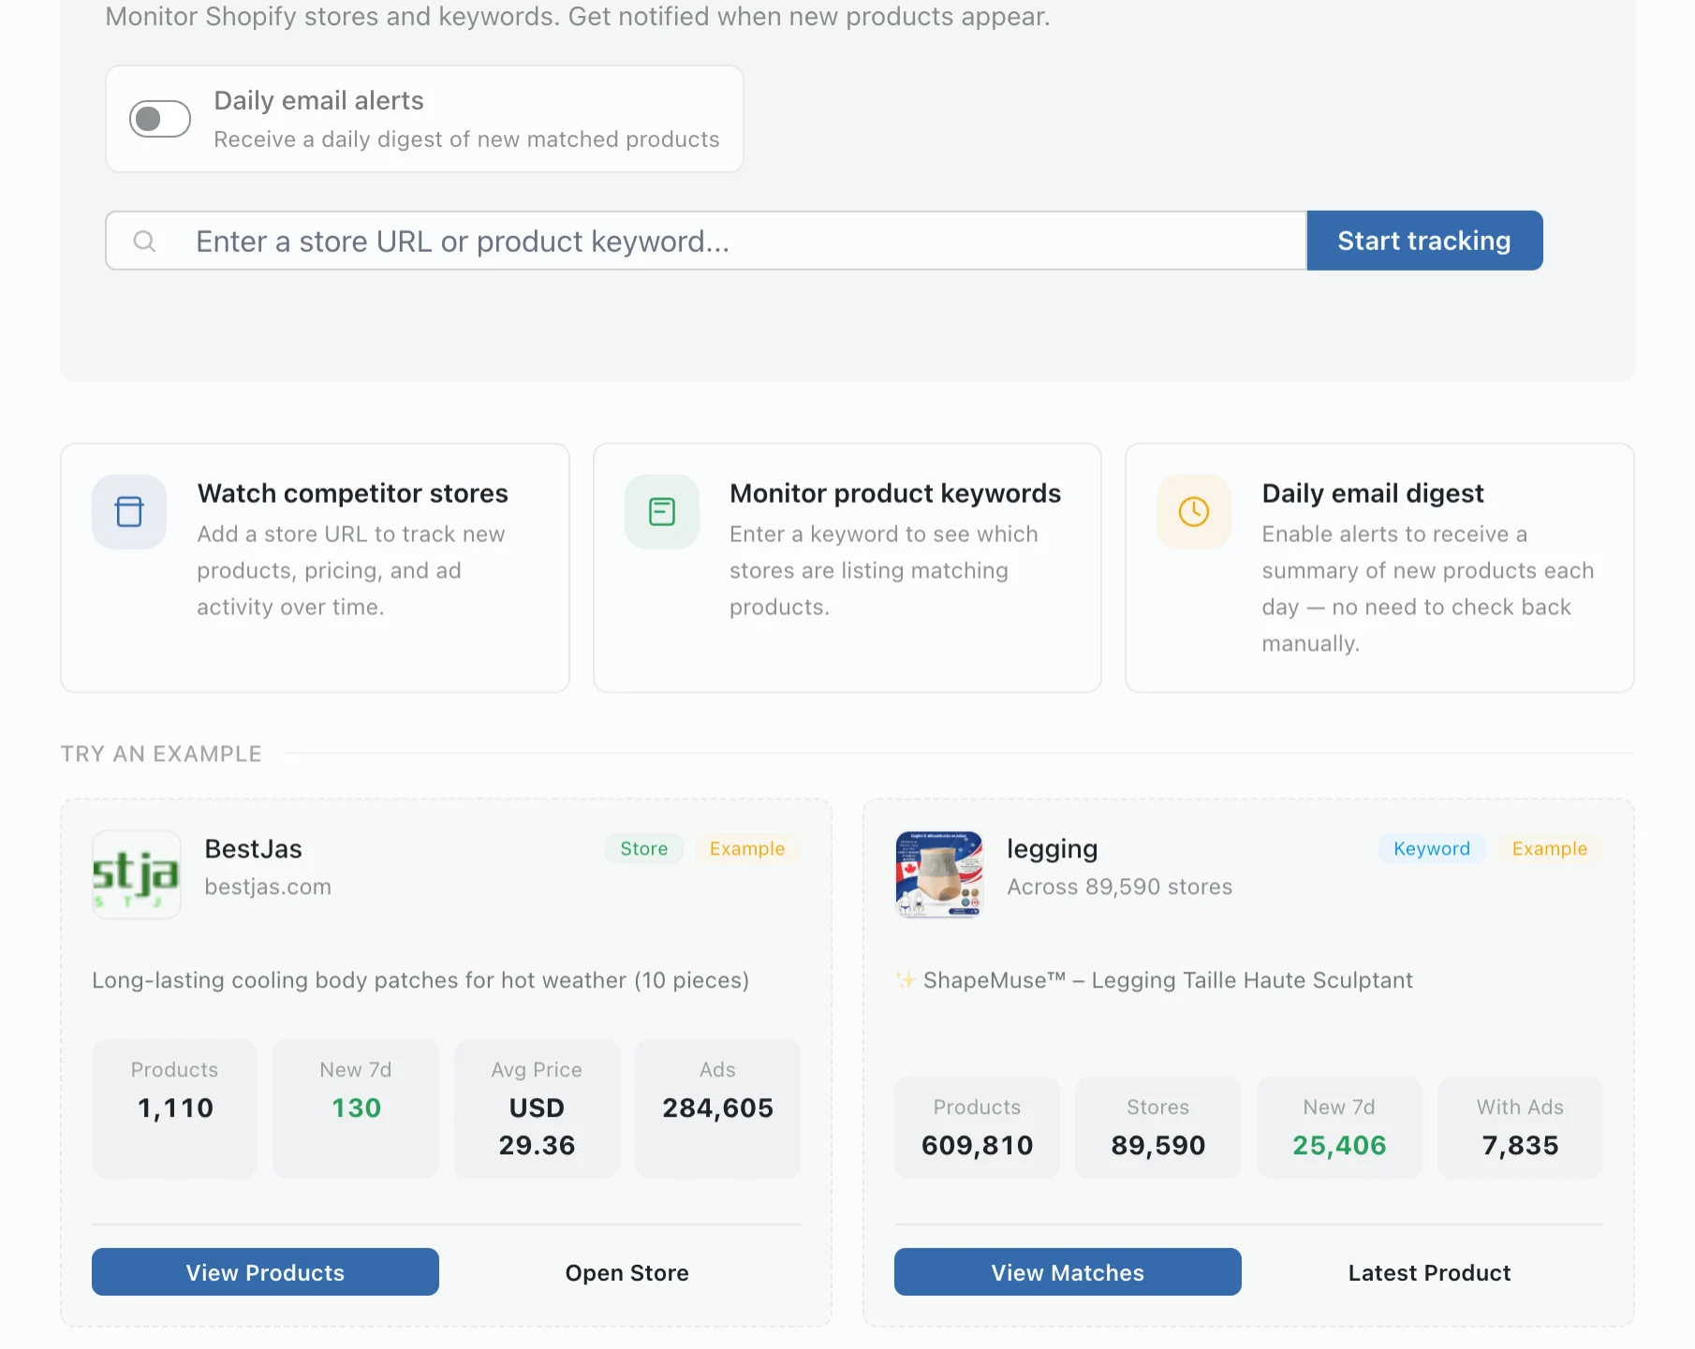Click the View Products button

pyautogui.click(x=265, y=1272)
